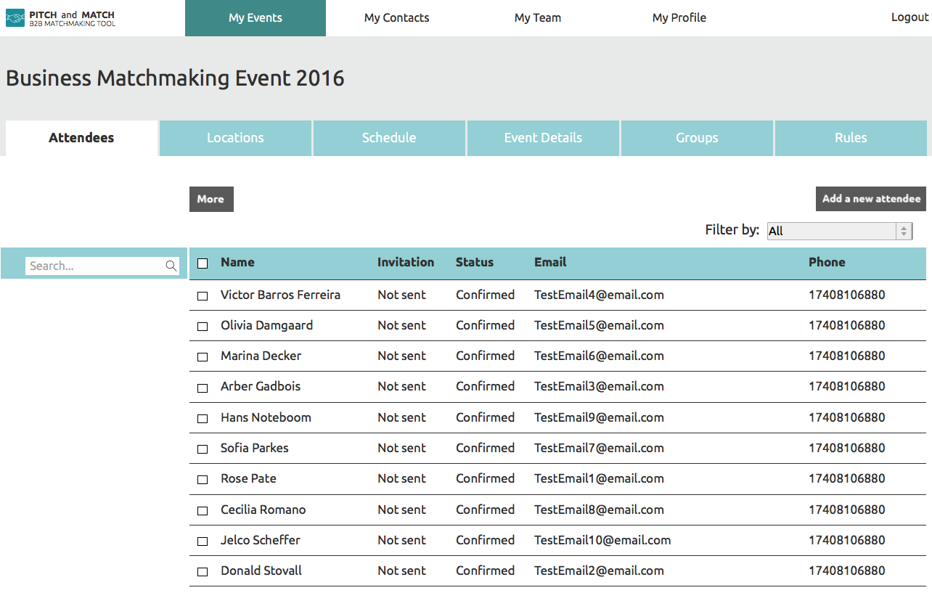932x593 pixels.
Task: Open My Profile page
Action: [679, 18]
